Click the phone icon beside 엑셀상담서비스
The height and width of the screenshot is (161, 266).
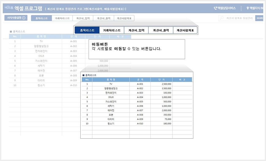[x=215, y=8]
